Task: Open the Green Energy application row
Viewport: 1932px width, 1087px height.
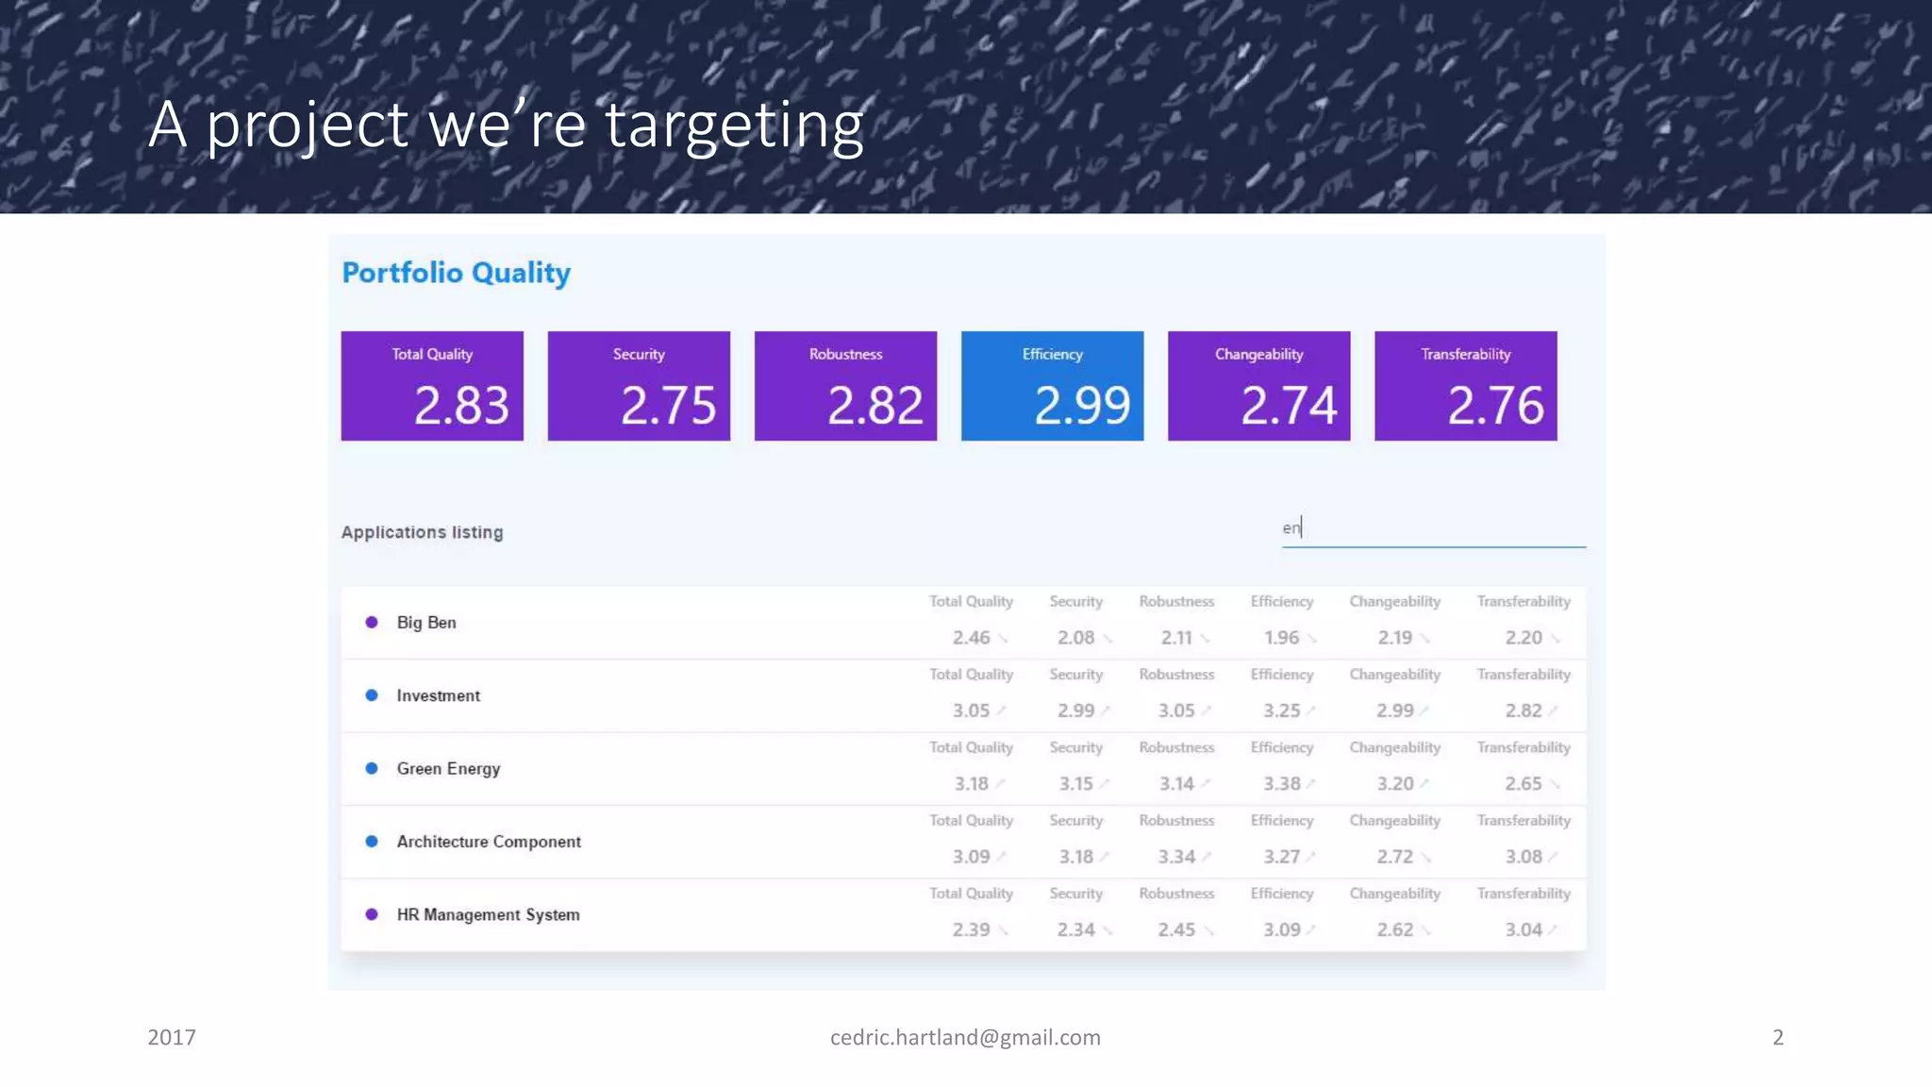Action: point(448,769)
